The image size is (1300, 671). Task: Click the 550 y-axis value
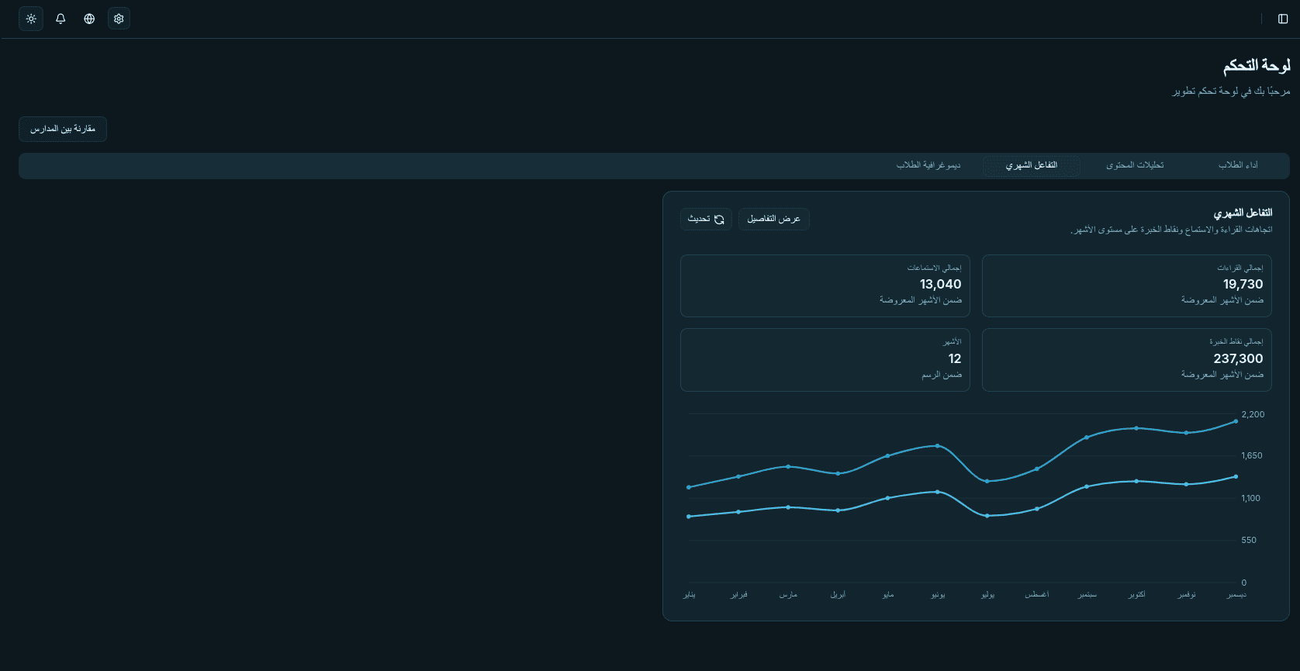point(1249,541)
